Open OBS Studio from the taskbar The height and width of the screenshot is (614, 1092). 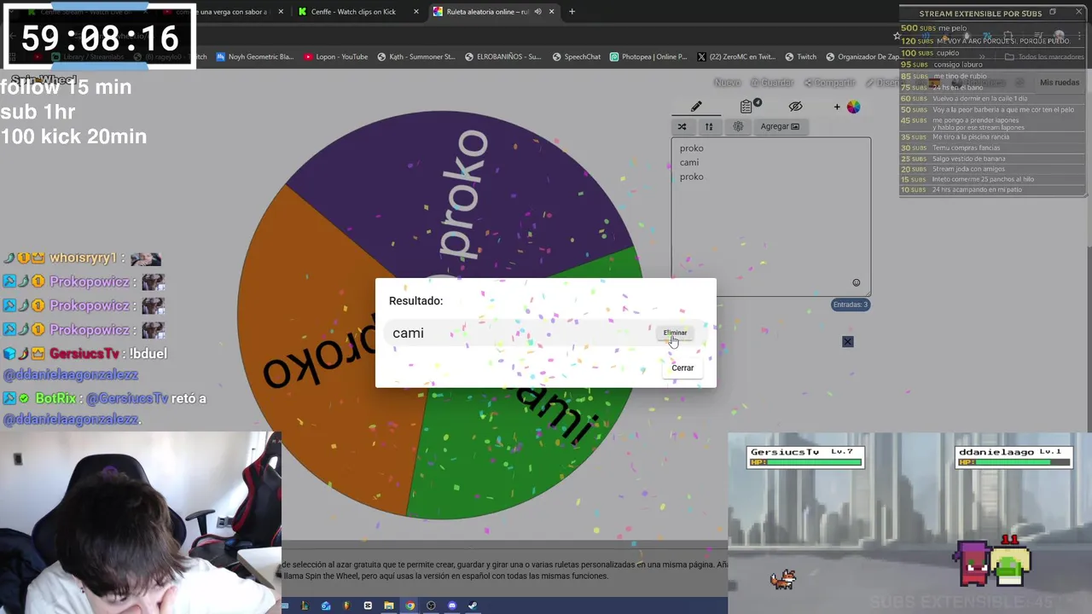pos(431,605)
